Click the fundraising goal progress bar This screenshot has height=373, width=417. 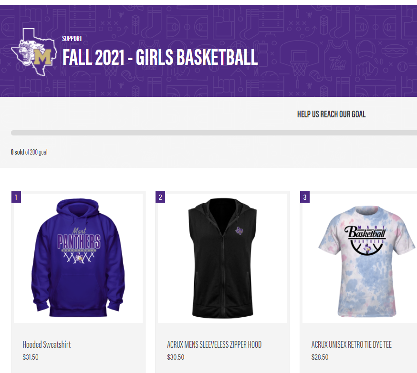click(x=214, y=133)
